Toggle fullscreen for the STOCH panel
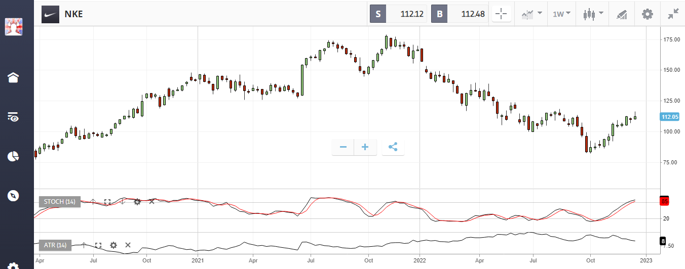 click(x=107, y=202)
